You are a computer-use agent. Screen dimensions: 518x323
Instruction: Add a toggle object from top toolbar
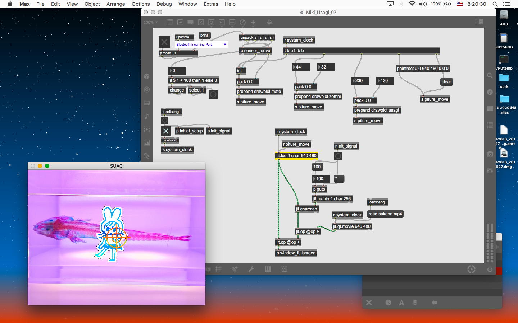tap(201, 22)
